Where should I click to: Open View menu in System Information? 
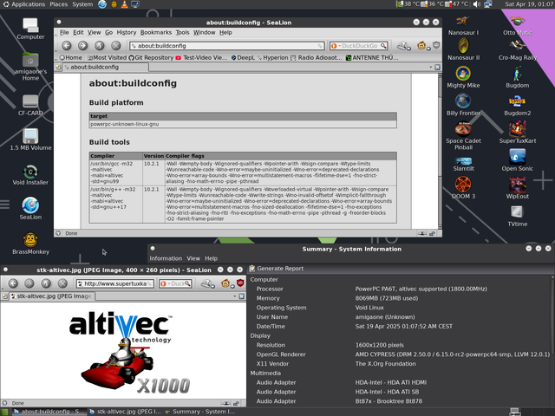coord(193,258)
